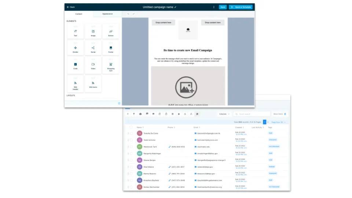
Task: Open the three-dot more options menu
Action: [214, 7]
